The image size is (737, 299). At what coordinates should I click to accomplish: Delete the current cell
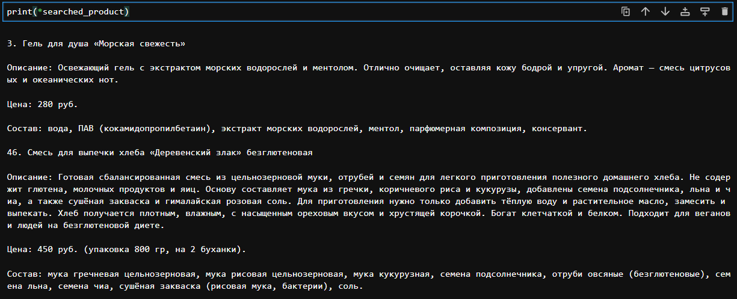pos(724,11)
